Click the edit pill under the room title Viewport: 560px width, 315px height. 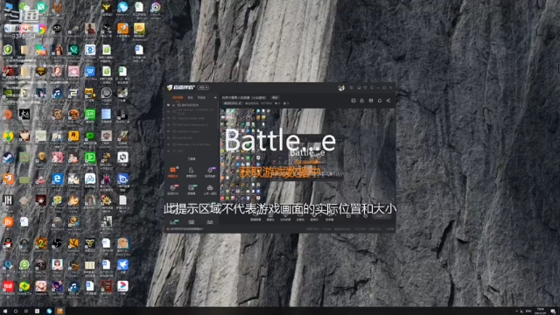pos(233,103)
